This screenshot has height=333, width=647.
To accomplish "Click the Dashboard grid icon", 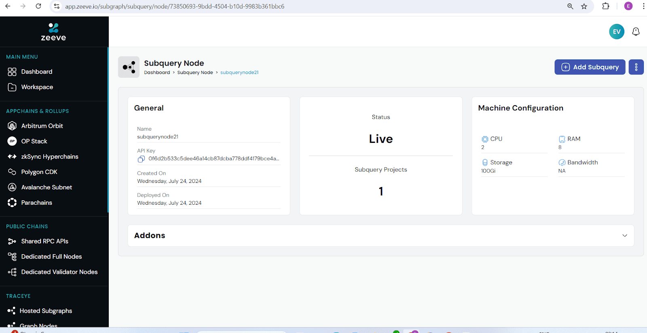I will pos(12,72).
